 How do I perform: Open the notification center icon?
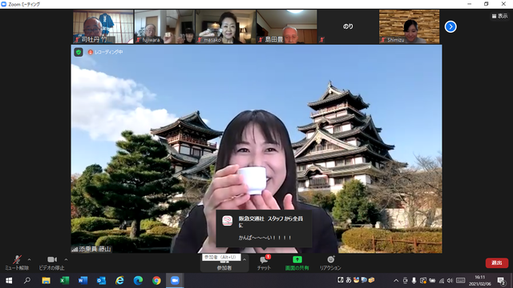click(x=501, y=281)
